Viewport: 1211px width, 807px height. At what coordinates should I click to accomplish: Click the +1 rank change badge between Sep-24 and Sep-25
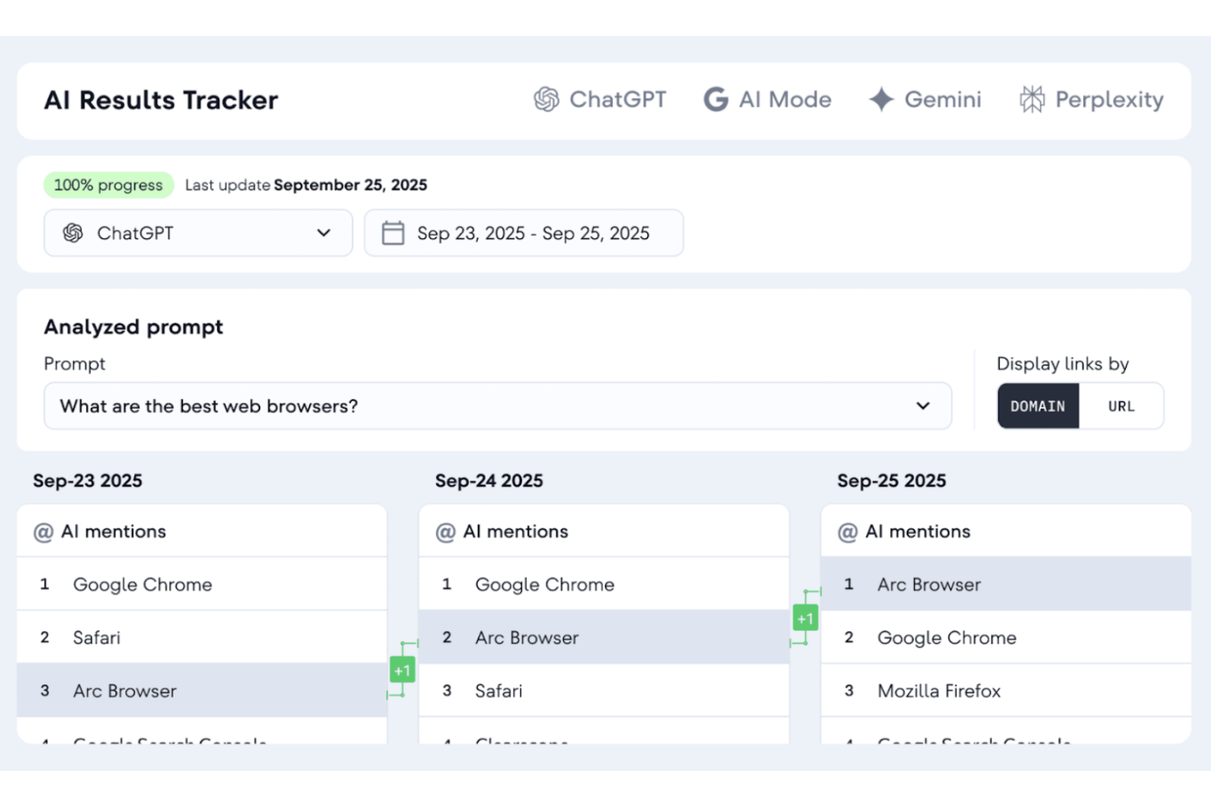click(x=805, y=619)
